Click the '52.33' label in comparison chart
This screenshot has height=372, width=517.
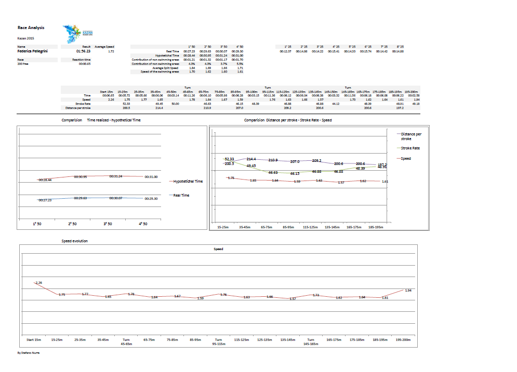[229, 159]
